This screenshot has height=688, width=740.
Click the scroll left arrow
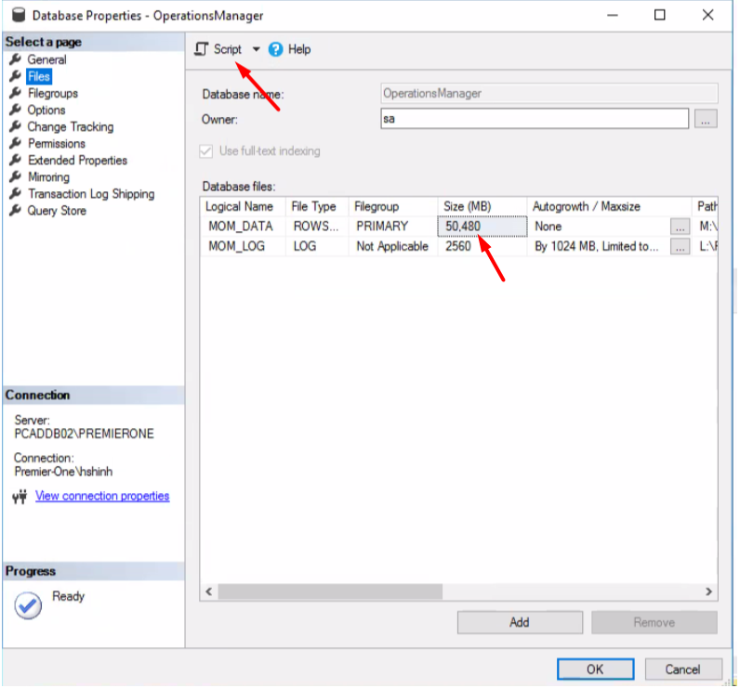(208, 591)
